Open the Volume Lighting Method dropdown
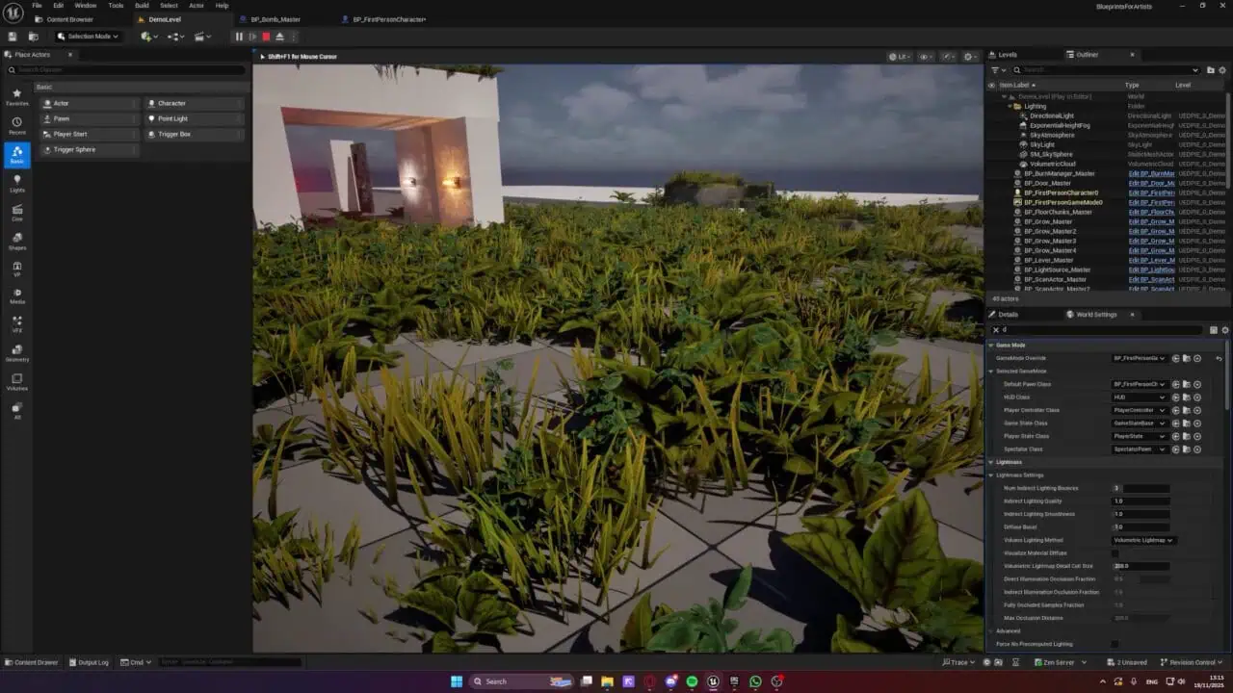This screenshot has height=693, width=1233. pyautogui.click(x=1143, y=540)
